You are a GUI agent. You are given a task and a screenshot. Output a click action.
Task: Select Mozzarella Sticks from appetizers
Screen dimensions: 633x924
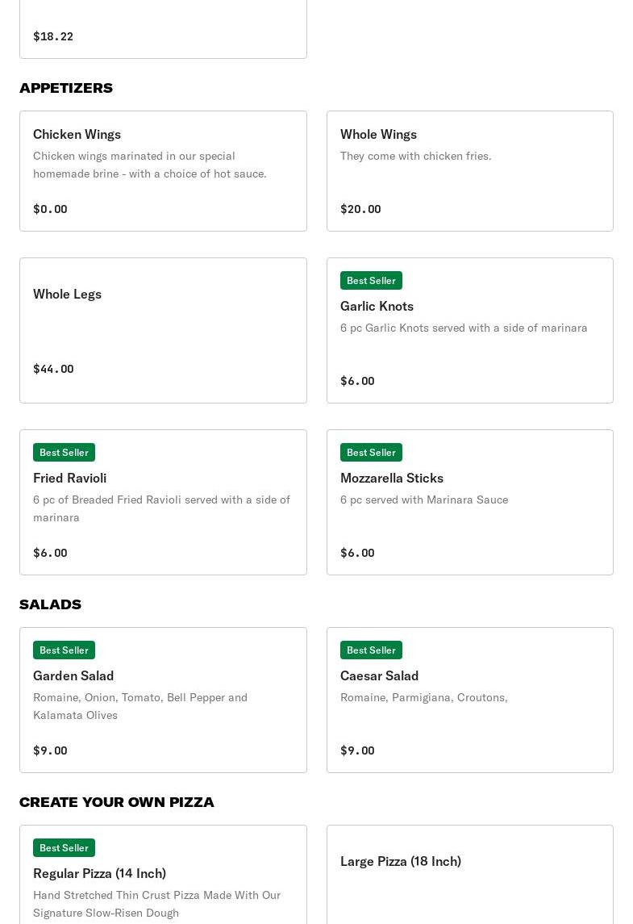[392, 479]
